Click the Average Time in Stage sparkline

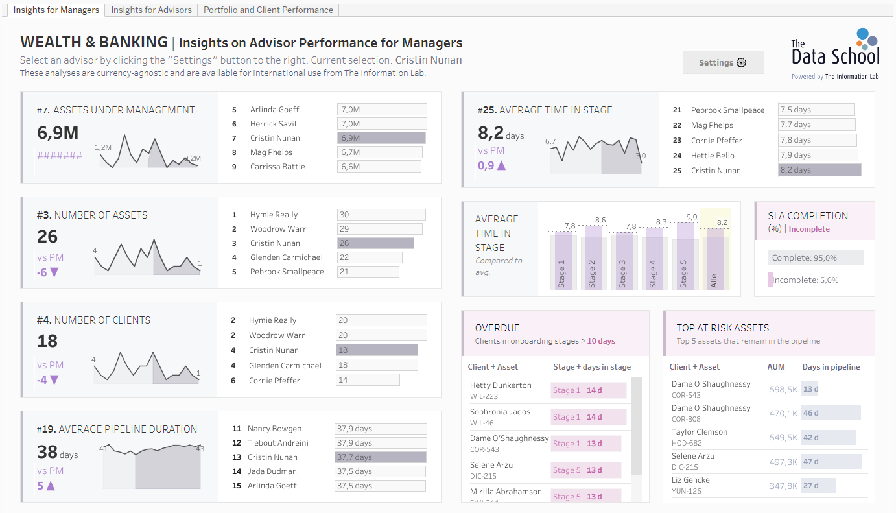[x=596, y=156]
